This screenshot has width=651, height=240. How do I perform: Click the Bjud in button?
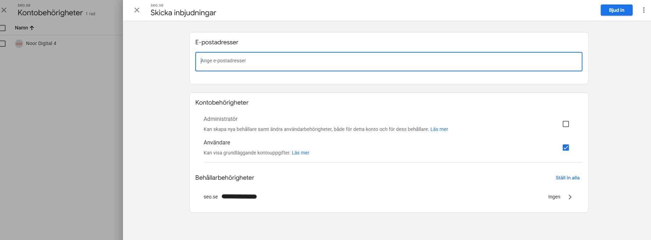[x=616, y=10]
